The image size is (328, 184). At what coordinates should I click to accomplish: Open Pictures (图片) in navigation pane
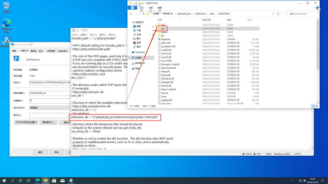click(139, 39)
